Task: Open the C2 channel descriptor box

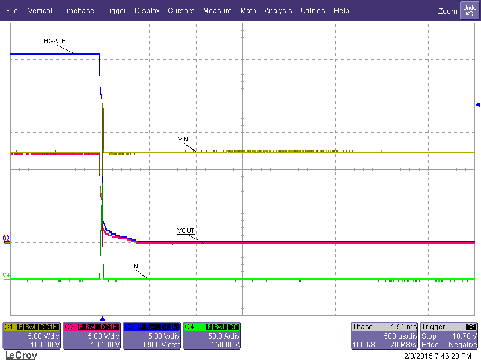Action: 91,336
